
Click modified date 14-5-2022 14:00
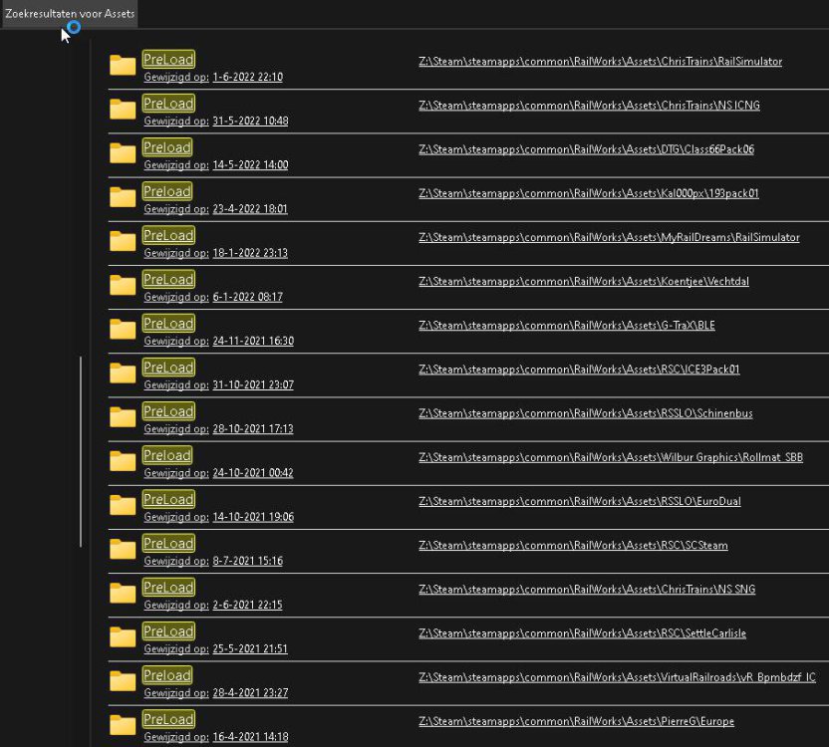(x=250, y=165)
